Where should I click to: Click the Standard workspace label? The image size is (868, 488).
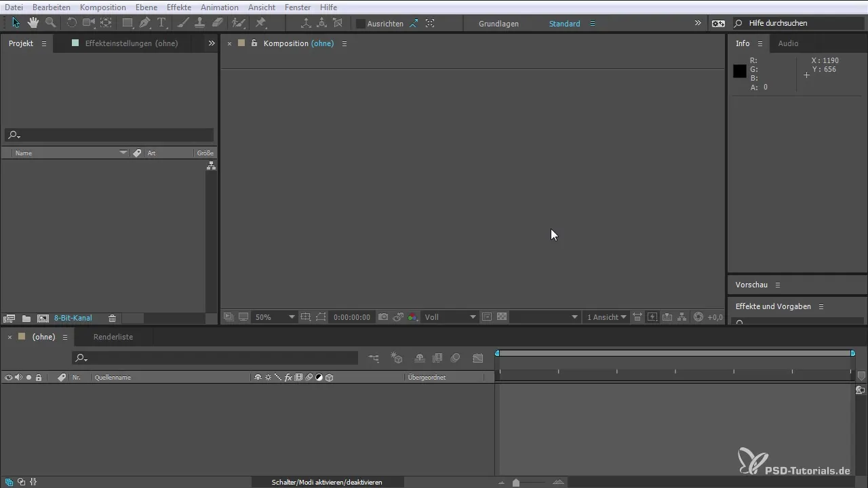pyautogui.click(x=564, y=24)
